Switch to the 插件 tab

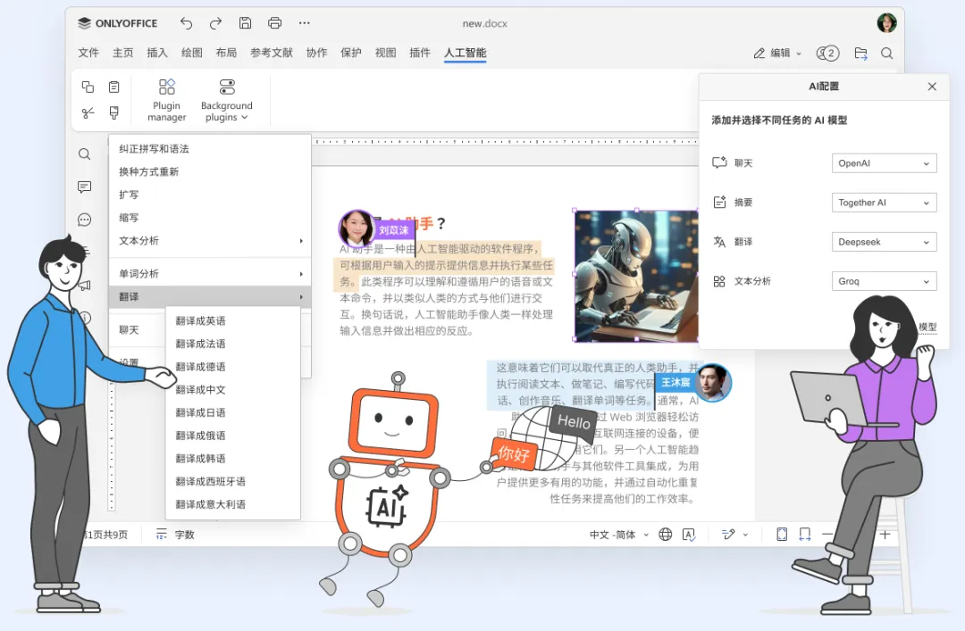[420, 53]
